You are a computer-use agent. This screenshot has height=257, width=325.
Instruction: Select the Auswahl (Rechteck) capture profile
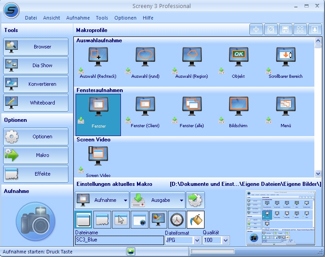point(98,62)
